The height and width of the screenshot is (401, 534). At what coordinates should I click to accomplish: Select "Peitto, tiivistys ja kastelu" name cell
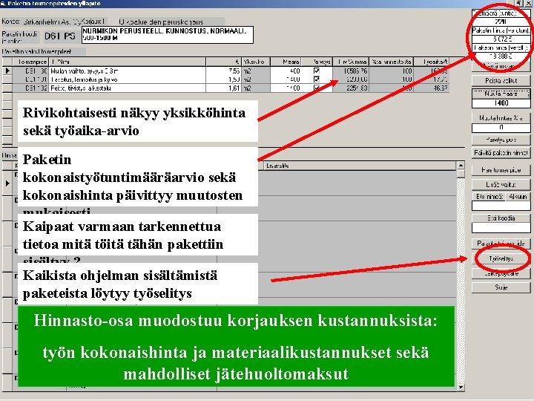tap(128, 88)
